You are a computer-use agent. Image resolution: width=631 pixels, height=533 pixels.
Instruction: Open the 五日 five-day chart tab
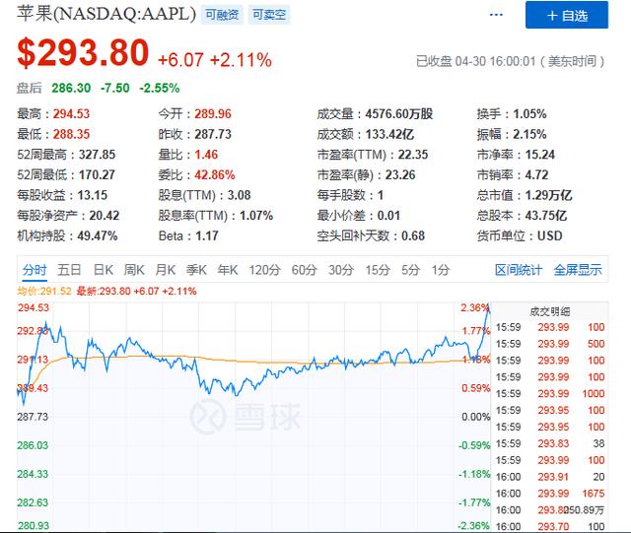pos(69,270)
